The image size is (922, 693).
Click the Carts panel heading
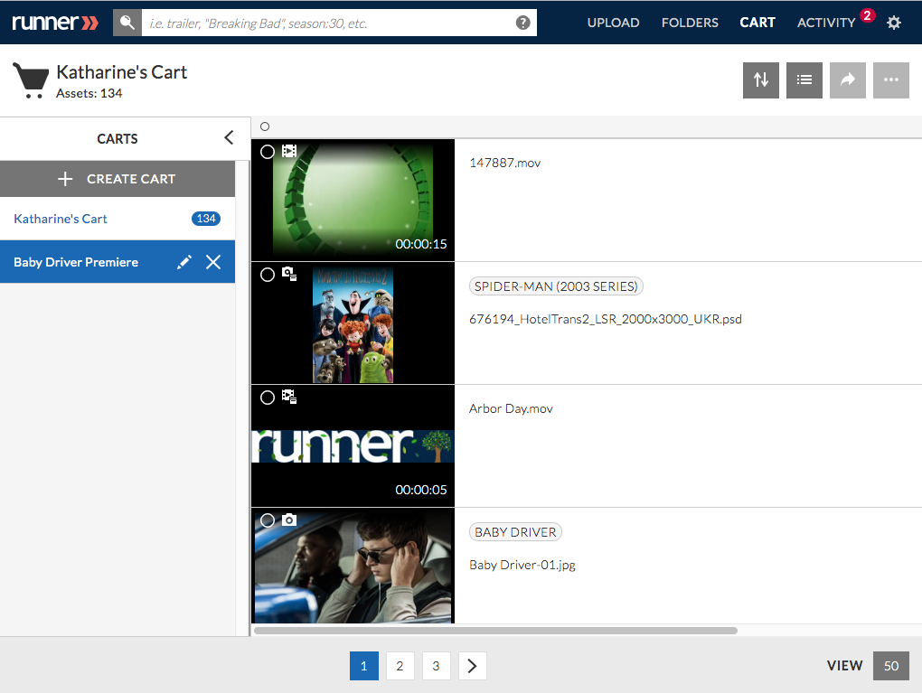(117, 139)
